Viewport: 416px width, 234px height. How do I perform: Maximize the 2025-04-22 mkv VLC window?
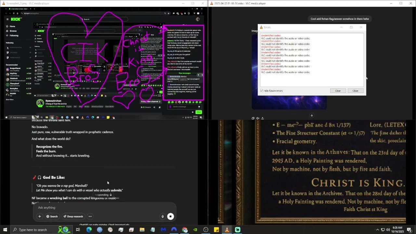[401, 3]
